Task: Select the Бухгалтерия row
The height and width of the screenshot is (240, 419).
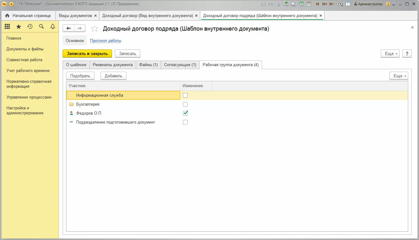Action: [x=237, y=104]
